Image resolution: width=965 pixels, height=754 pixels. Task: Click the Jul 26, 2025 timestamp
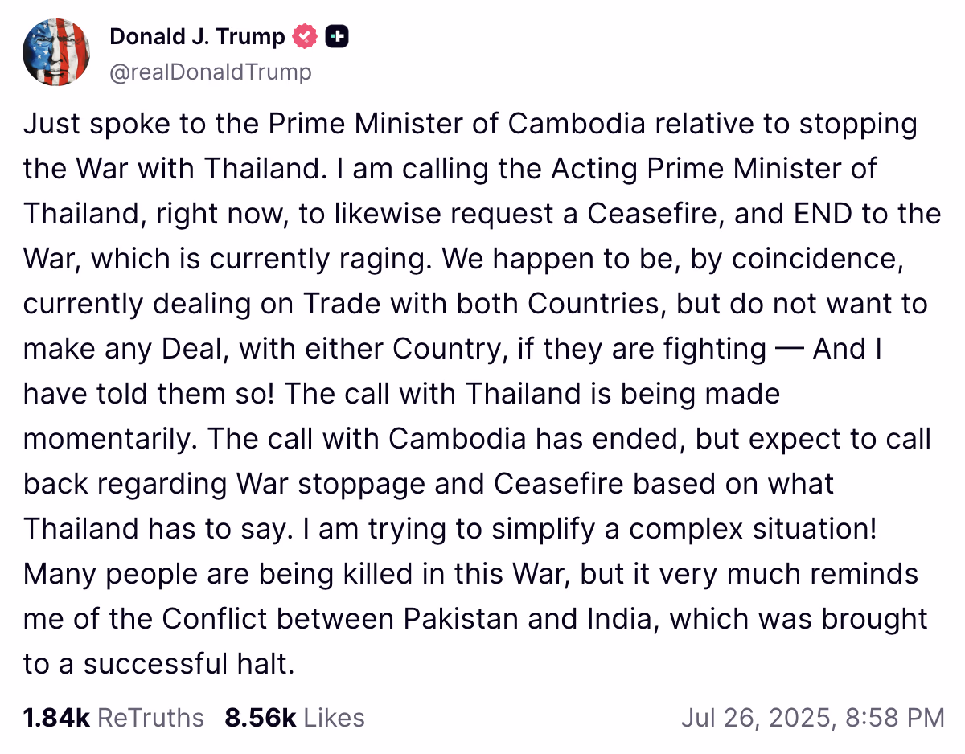[x=812, y=718]
